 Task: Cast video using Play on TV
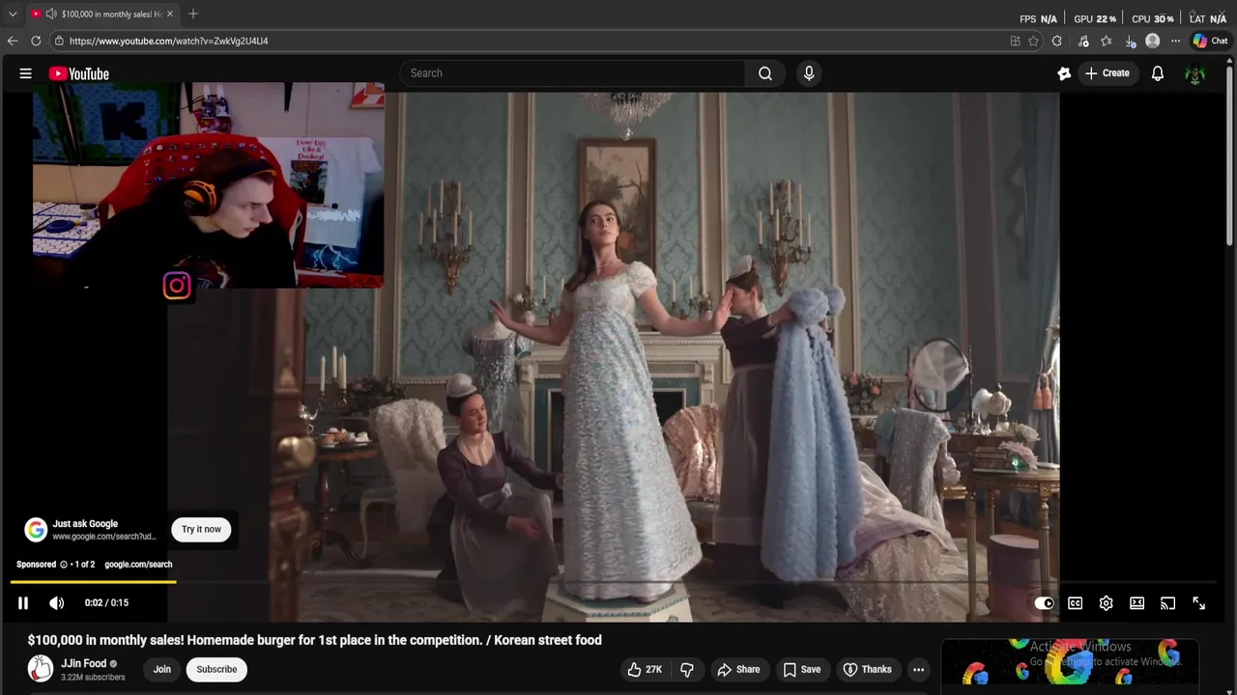tap(1167, 603)
